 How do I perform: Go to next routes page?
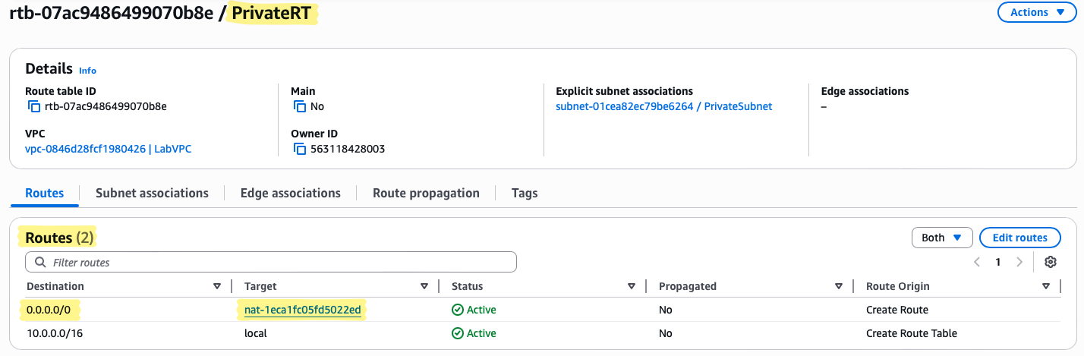coord(1019,262)
